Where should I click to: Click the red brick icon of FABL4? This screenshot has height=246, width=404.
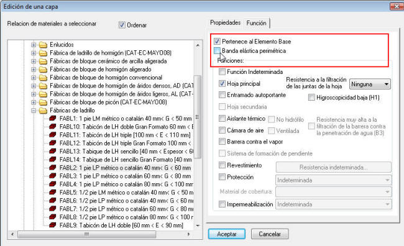[53, 184]
